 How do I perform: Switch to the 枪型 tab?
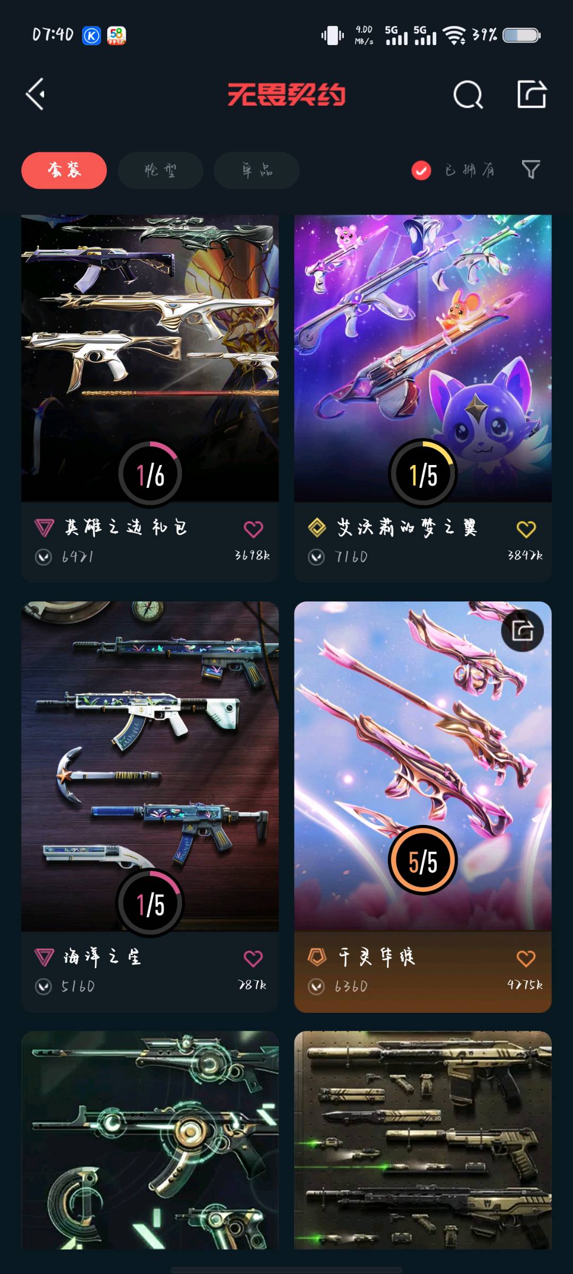[x=160, y=170]
